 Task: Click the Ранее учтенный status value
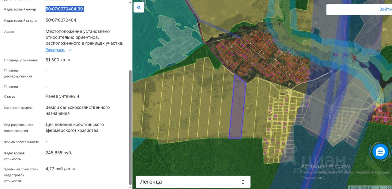click(x=62, y=96)
